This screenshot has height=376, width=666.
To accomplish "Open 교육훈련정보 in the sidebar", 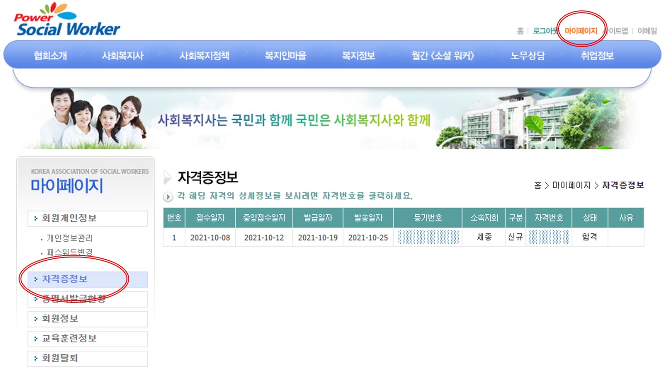I will (x=88, y=338).
